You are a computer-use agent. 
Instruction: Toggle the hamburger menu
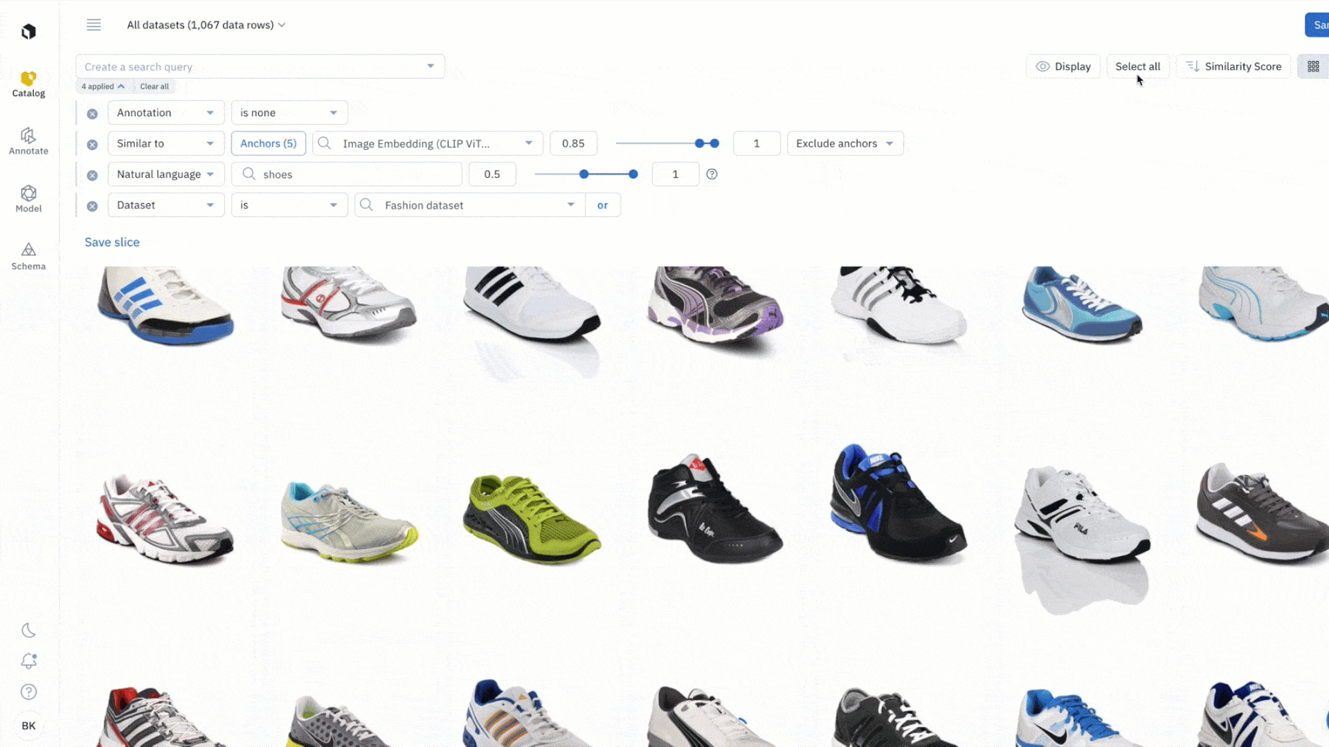[x=94, y=25]
